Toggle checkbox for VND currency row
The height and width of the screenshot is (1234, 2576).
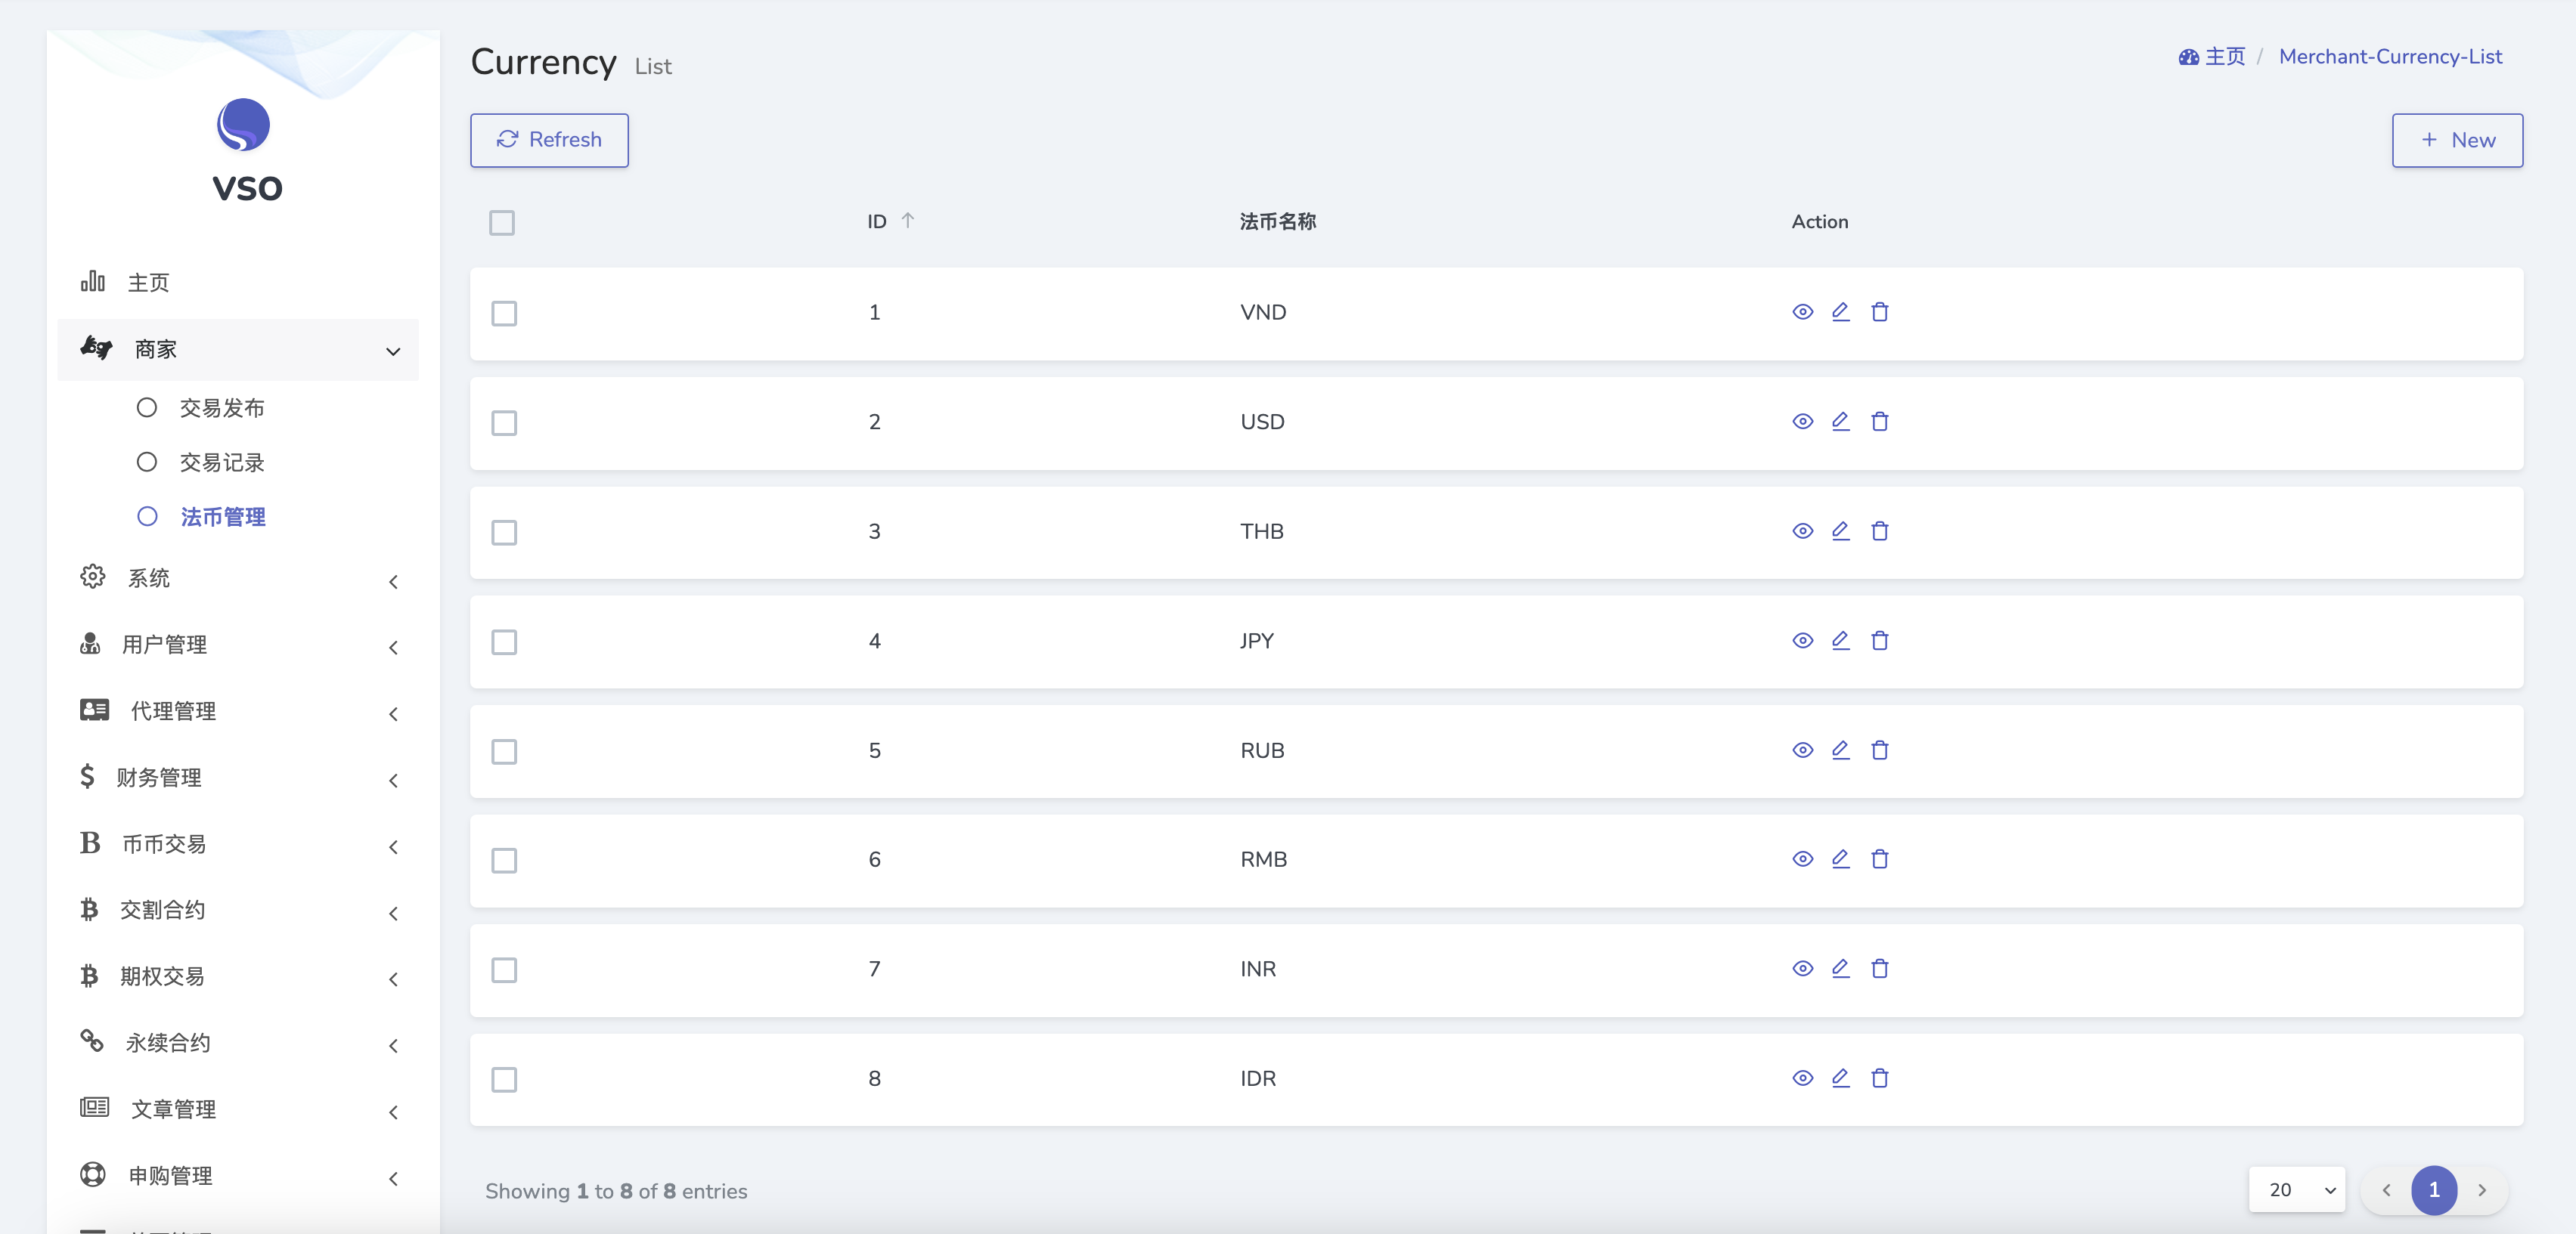[506, 314]
